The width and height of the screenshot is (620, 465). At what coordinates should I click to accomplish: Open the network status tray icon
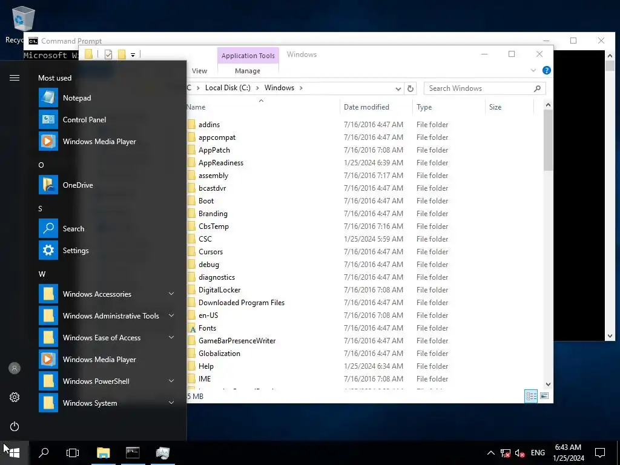(505, 453)
